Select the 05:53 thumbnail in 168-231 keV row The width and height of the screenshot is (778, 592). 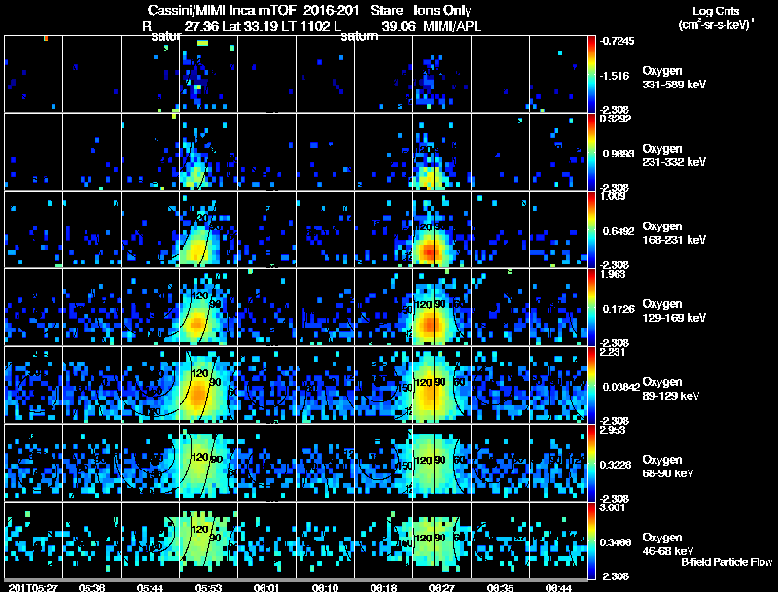tap(208, 229)
